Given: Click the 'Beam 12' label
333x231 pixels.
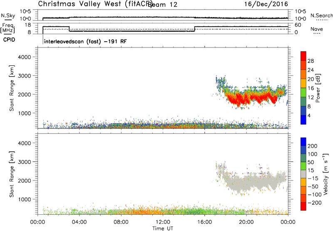Looking at the screenshot, I should tap(162, 5).
